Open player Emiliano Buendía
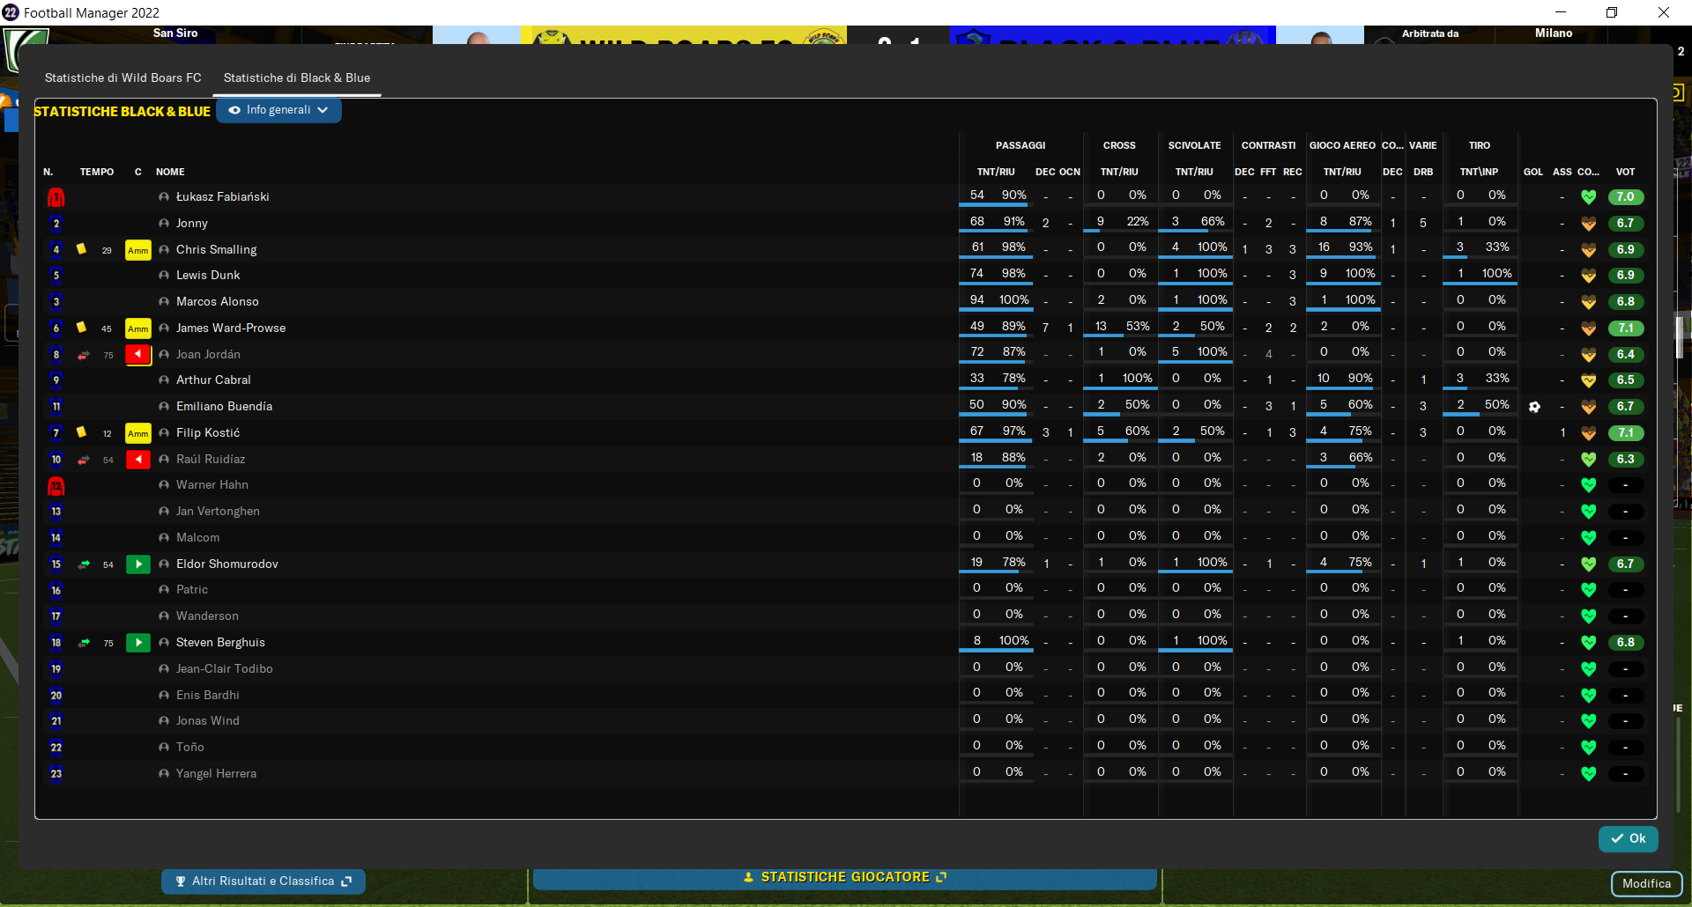The width and height of the screenshot is (1692, 907). [x=224, y=407]
